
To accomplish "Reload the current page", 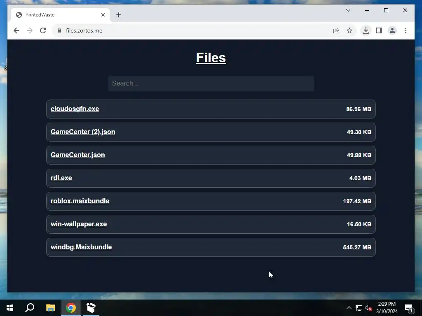I will [x=43, y=30].
